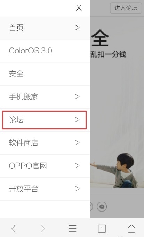The width and height of the screenshot is (144, 237).
Task: Expand the 软件商店 chevron arrow
Action: [x=77, y=142]
